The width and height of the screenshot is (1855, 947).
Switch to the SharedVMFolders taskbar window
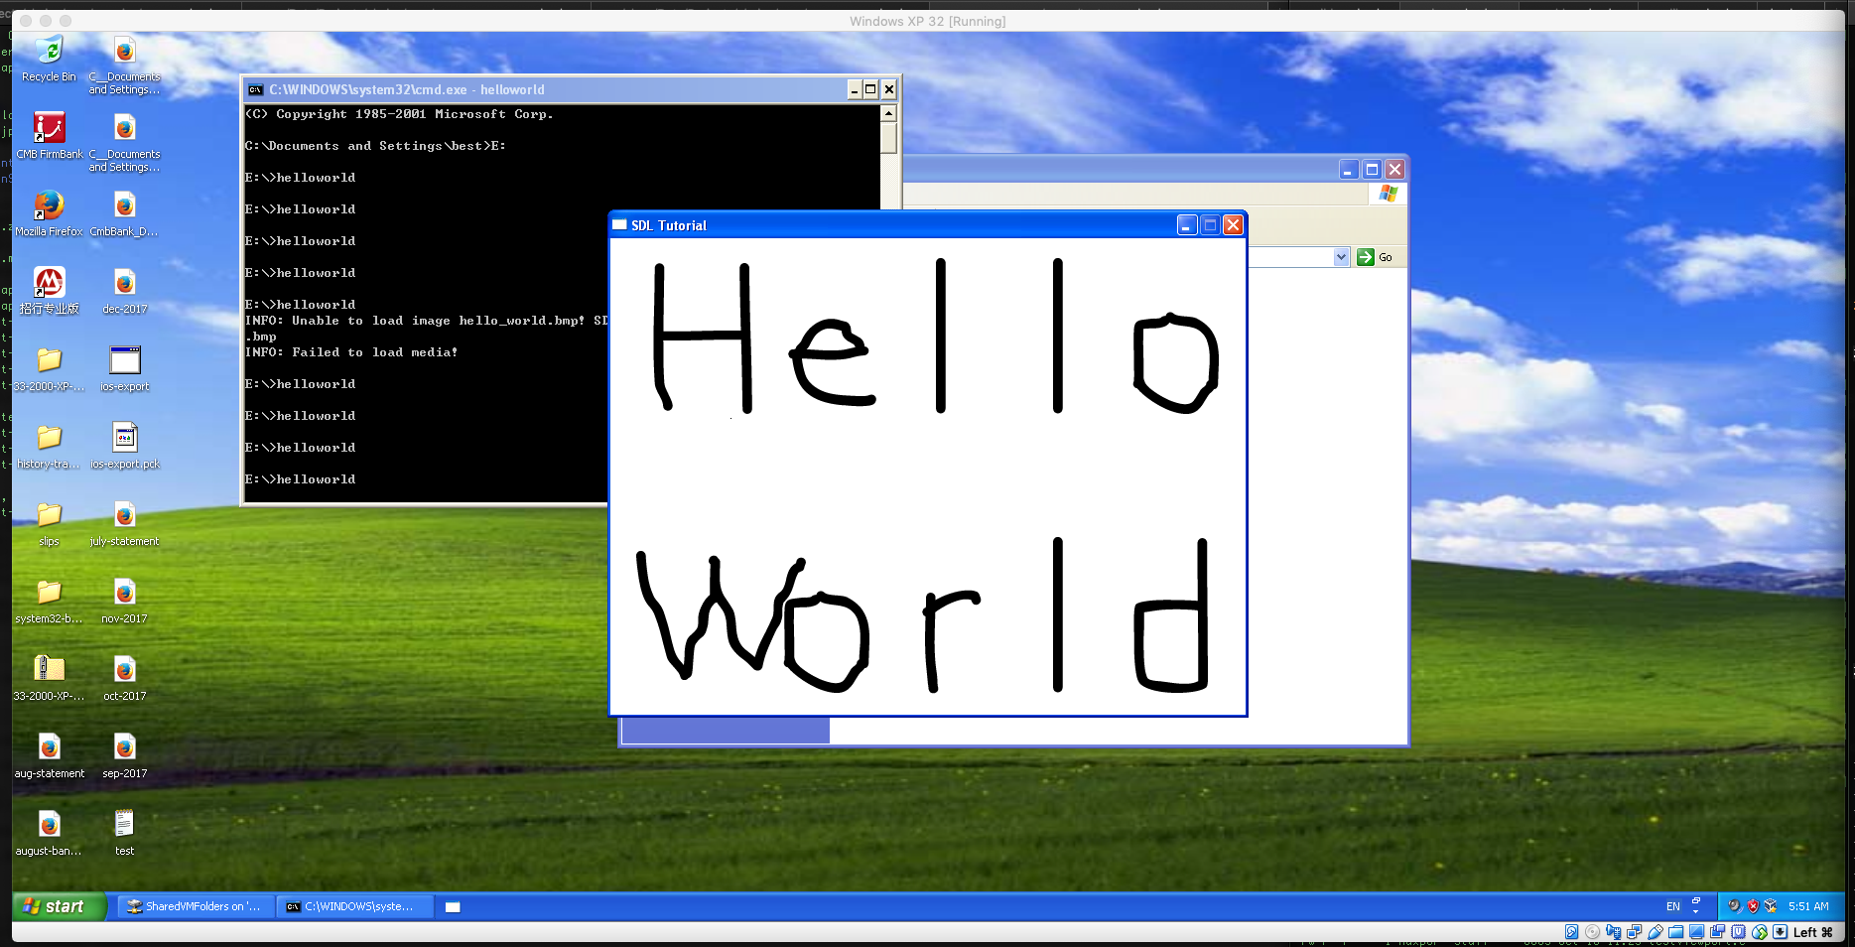tap(195, 906)
